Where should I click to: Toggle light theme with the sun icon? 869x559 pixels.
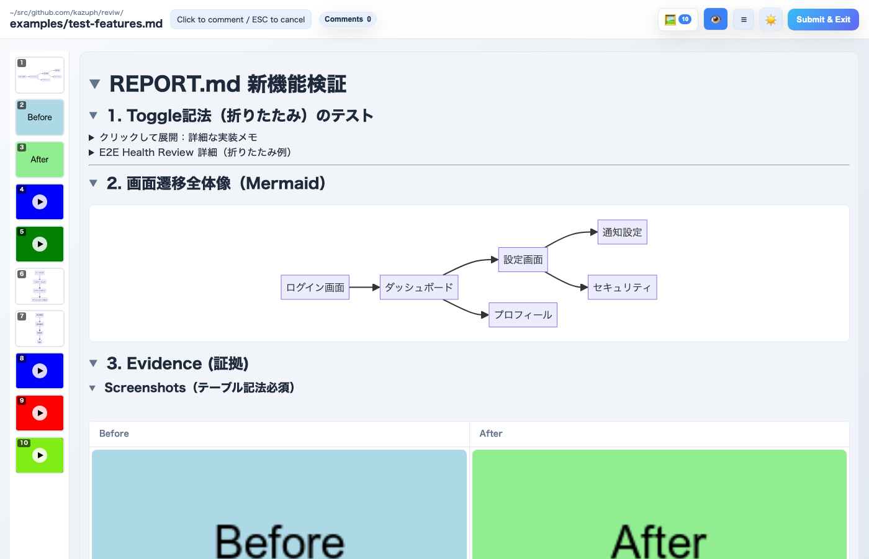(771, 19)
